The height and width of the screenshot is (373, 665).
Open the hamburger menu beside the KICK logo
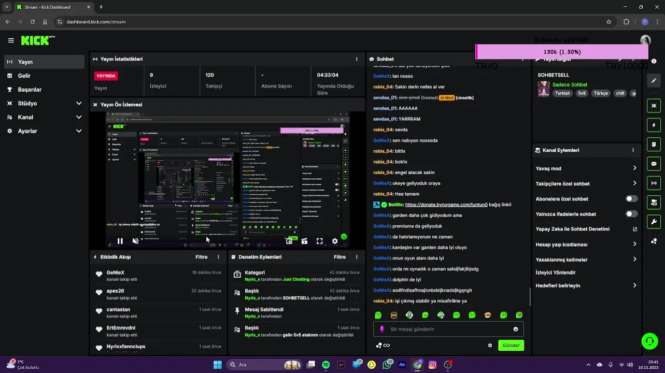(11, 40)
